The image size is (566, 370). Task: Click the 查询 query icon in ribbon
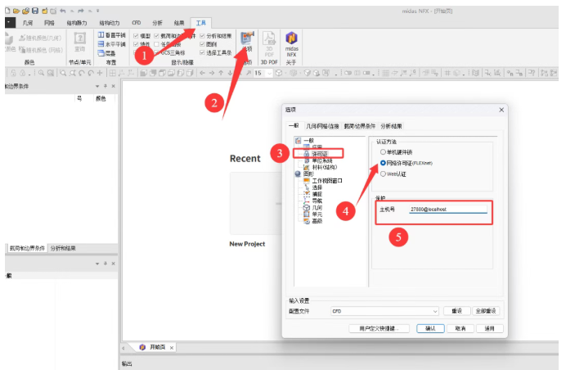coord(79,42)
